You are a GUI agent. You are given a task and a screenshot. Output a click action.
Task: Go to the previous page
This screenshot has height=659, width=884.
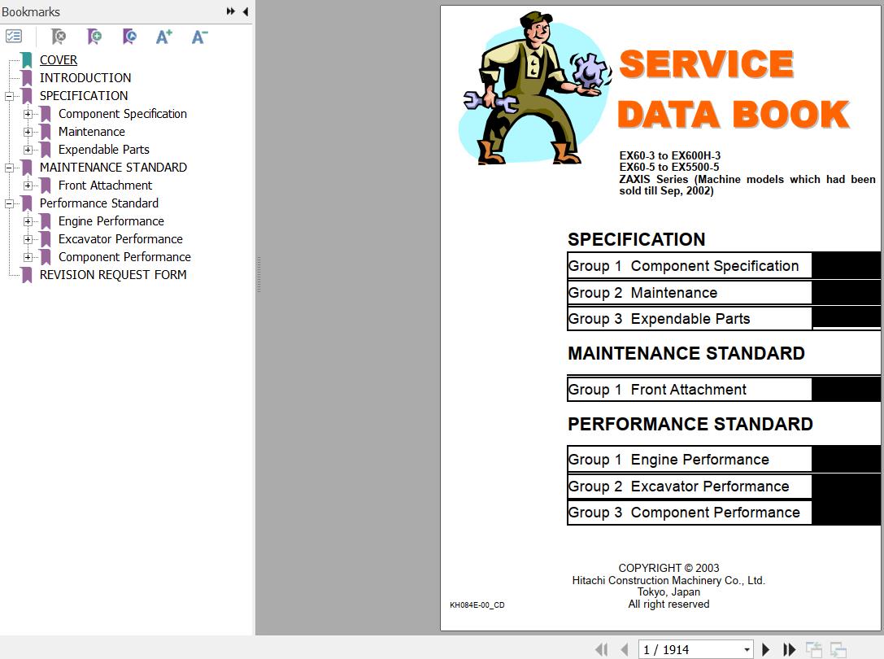[624, 649]
